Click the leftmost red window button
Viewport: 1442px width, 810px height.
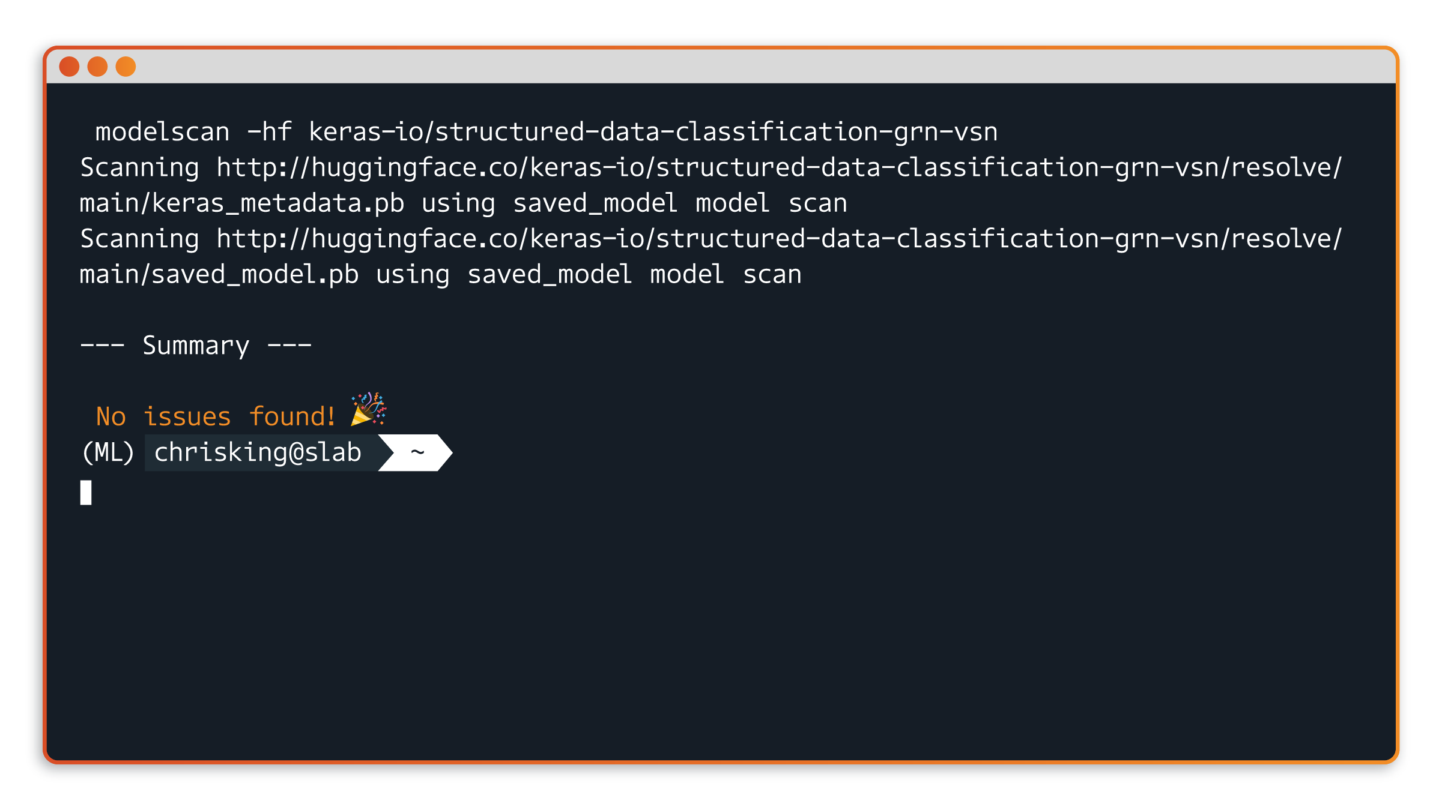69,67
